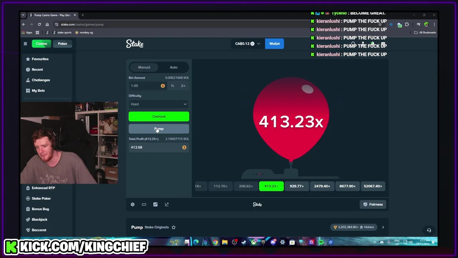Click the 413.23× highlighted multiplier chip

click(271, 186)
